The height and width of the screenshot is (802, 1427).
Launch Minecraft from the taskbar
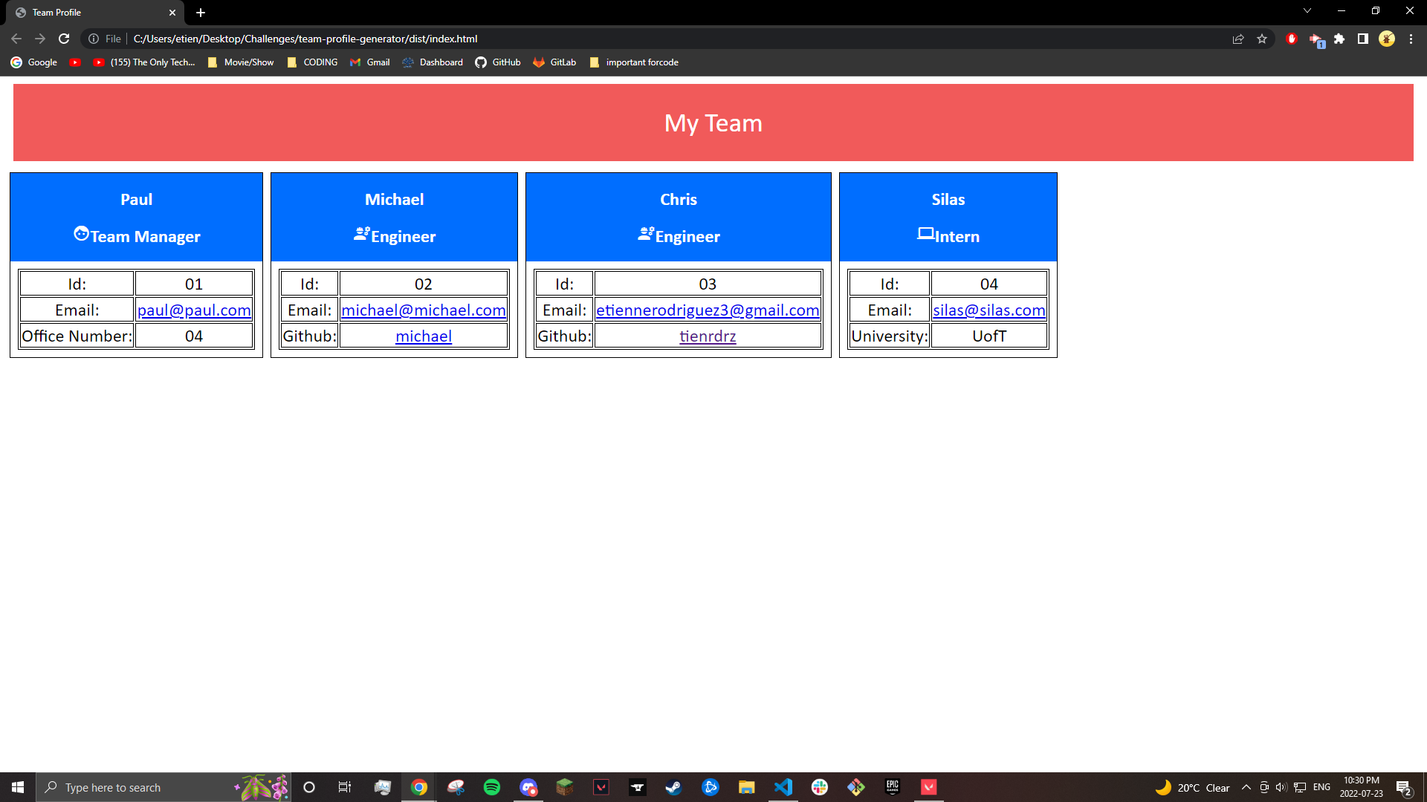click(x=565, y=786)
